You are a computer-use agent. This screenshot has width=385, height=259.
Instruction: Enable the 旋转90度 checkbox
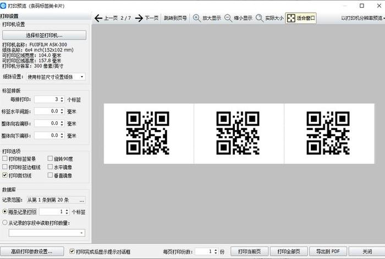coord(50,158)
